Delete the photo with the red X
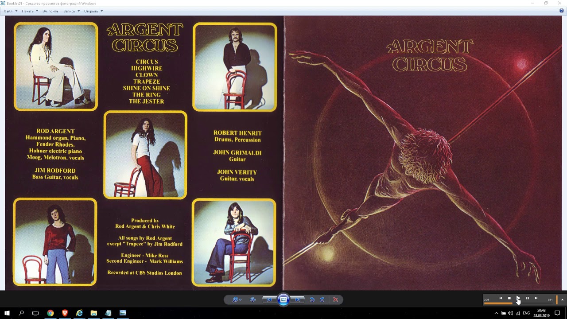 [x=335, y=300]
